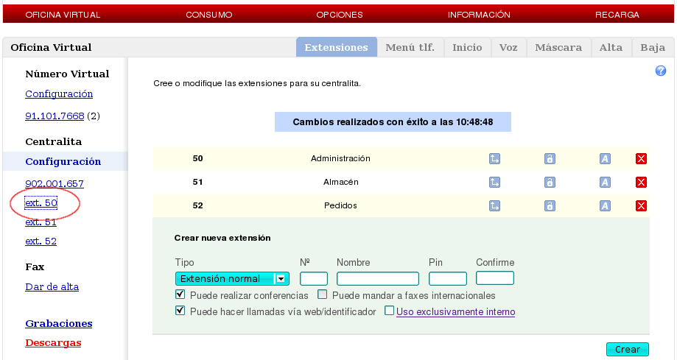The width and height of the screenshot is (677, 360).
Task: Switch to the Menú tlf. tab
Action: coord(410,47)
